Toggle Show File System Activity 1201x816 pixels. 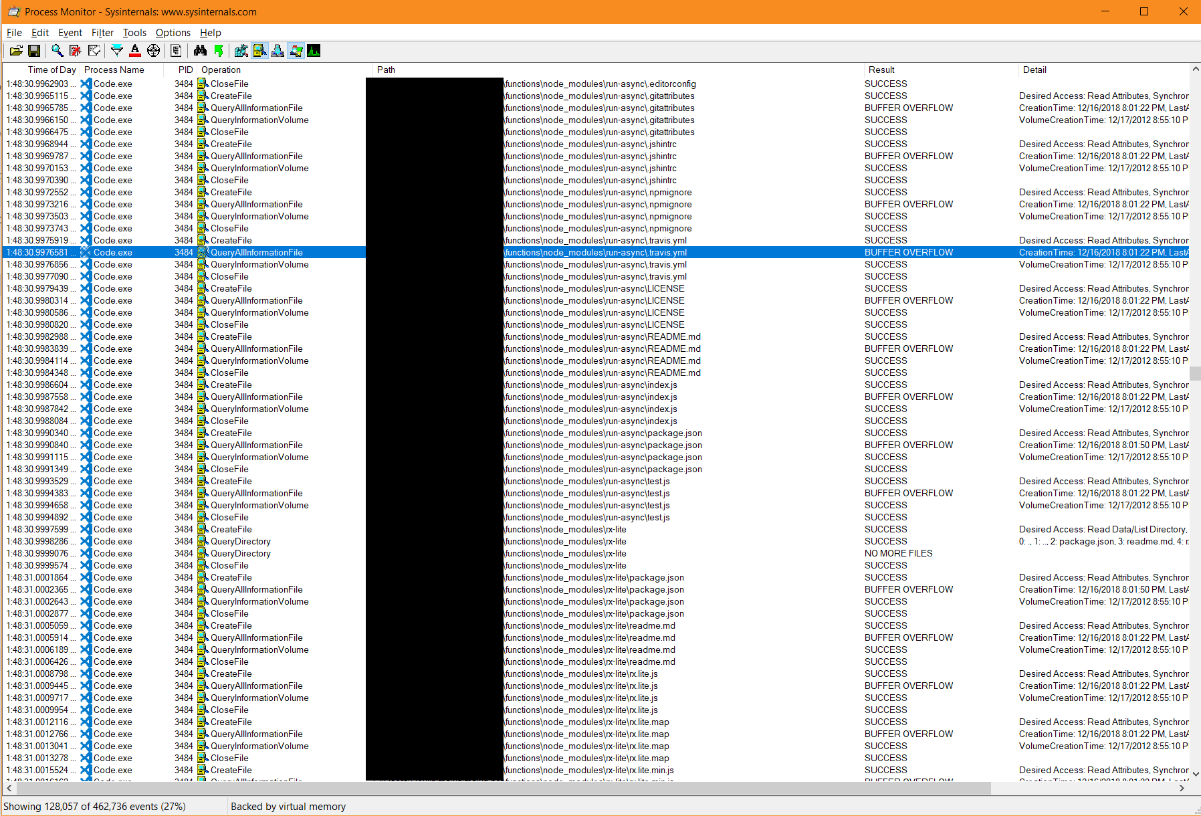(259, 51)
